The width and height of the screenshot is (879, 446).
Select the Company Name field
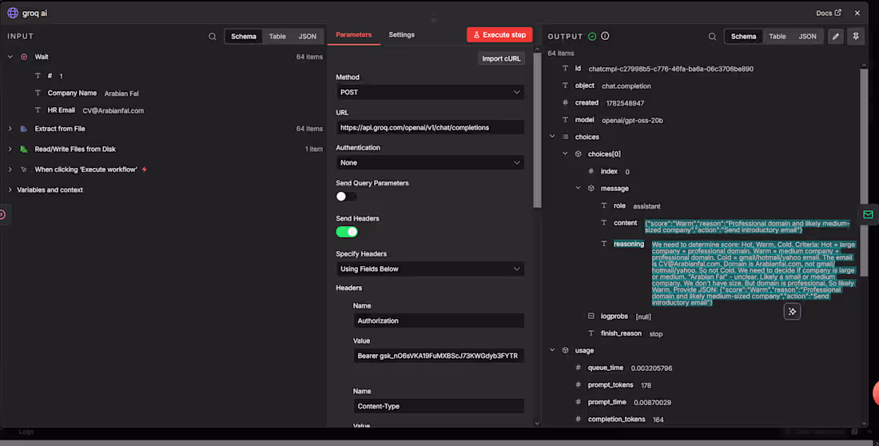72,94
